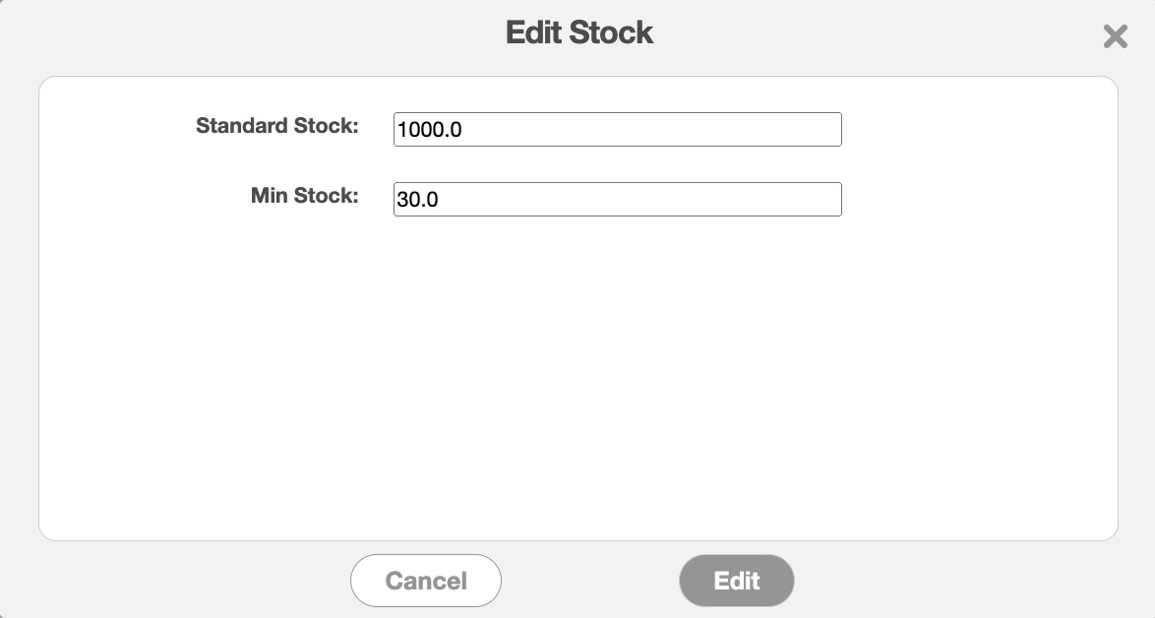The height and width of the screenshot is (618, 1155).
Task: Focus the field containing 30.0
Action: point(617,199)
